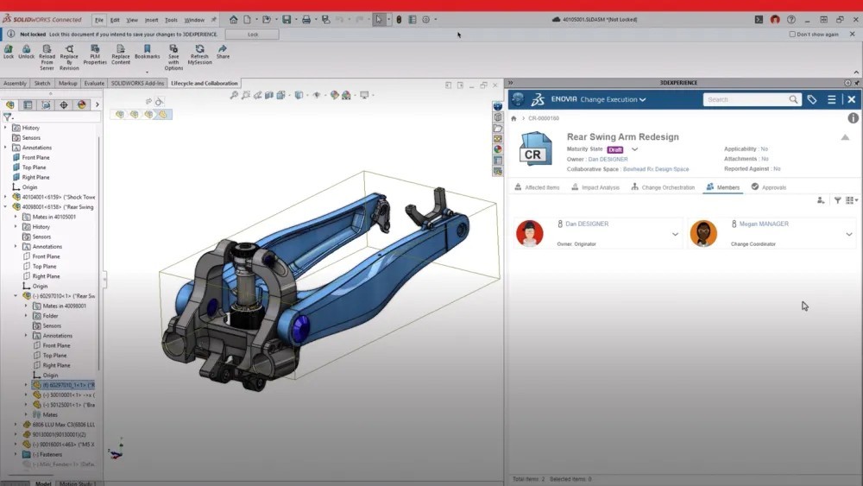Tick the "Don't show again" checkbox

pyautogui.click(x=793, y=35)
